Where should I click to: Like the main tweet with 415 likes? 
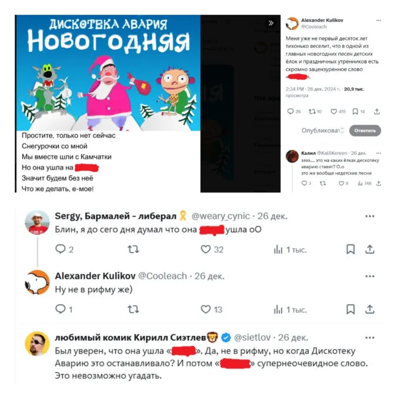click(338, 112)
